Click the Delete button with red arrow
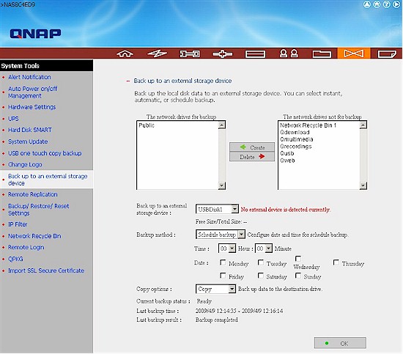 (252, 157)
